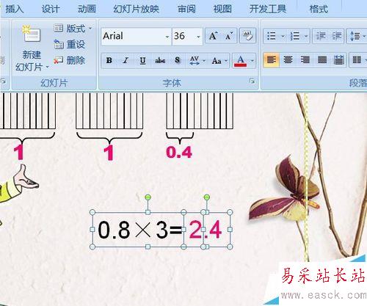Toggle strikethrough abc formatting
This screenshot has height=306, width=367.
[160, 60]
